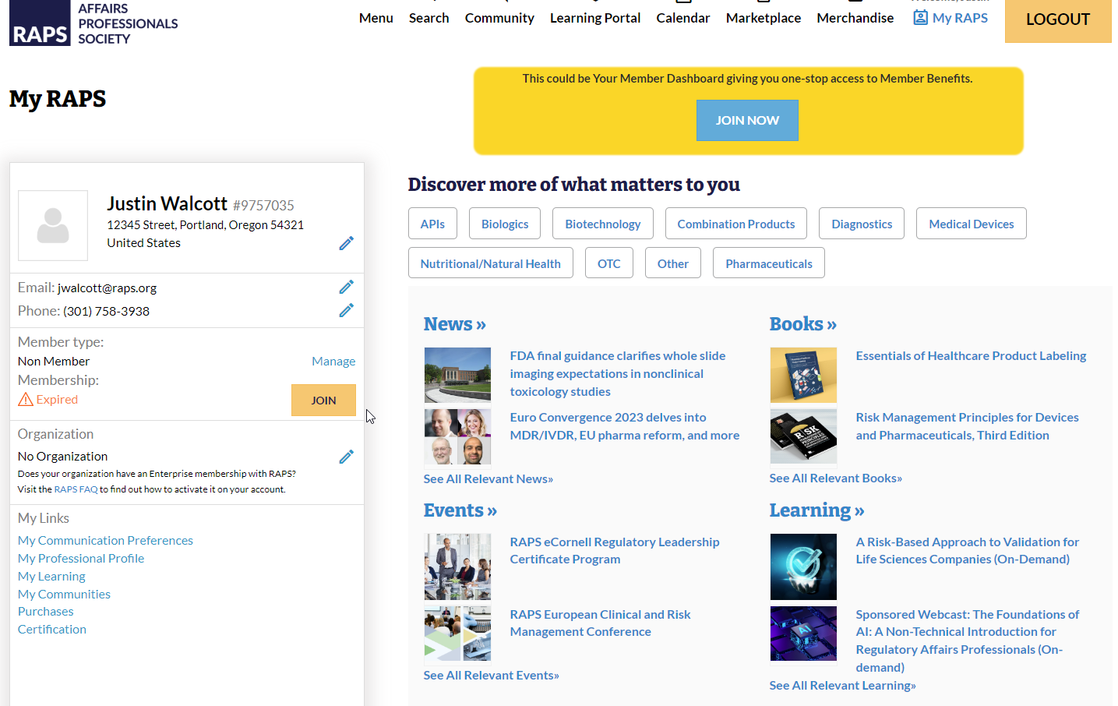Expand the Books section heading
1118x706 pixels.
(x=802, y=324)
